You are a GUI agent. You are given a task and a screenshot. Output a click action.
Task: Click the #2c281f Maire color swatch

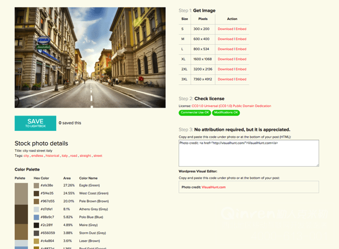(37, 225)
